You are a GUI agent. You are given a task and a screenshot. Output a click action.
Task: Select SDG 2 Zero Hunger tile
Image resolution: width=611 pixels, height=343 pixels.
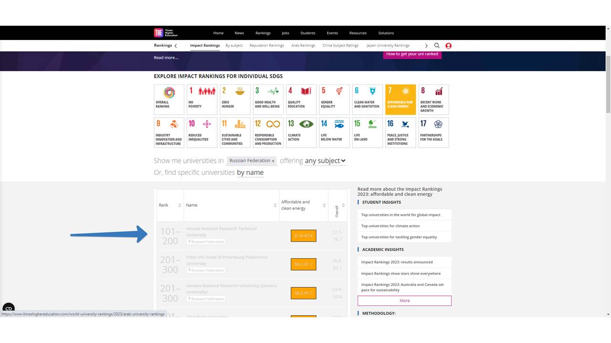(235, 100)
